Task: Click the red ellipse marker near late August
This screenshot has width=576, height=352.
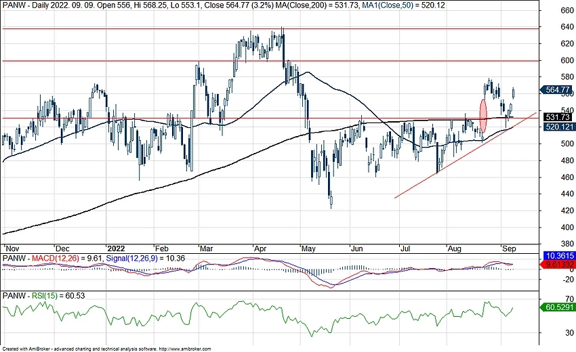Action: pos(483,116)
